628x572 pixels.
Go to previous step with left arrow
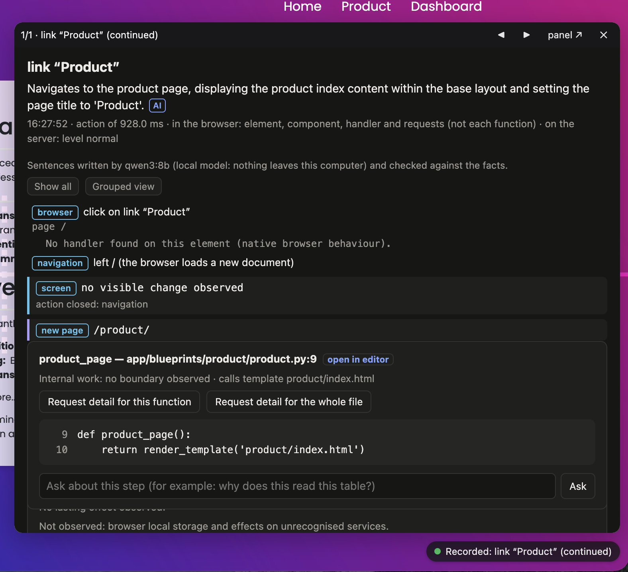(501, 35)
